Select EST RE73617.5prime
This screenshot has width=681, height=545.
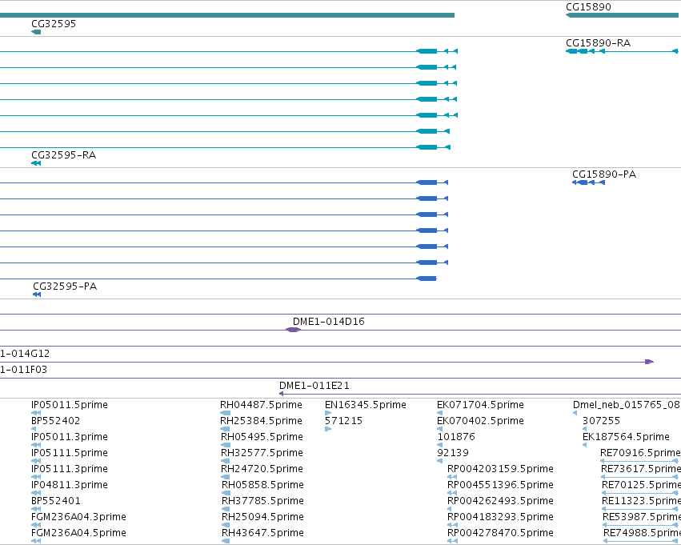(641, 469)
